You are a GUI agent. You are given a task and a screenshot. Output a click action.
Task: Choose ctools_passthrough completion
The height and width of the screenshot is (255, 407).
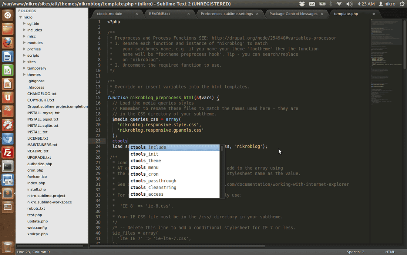174,181
